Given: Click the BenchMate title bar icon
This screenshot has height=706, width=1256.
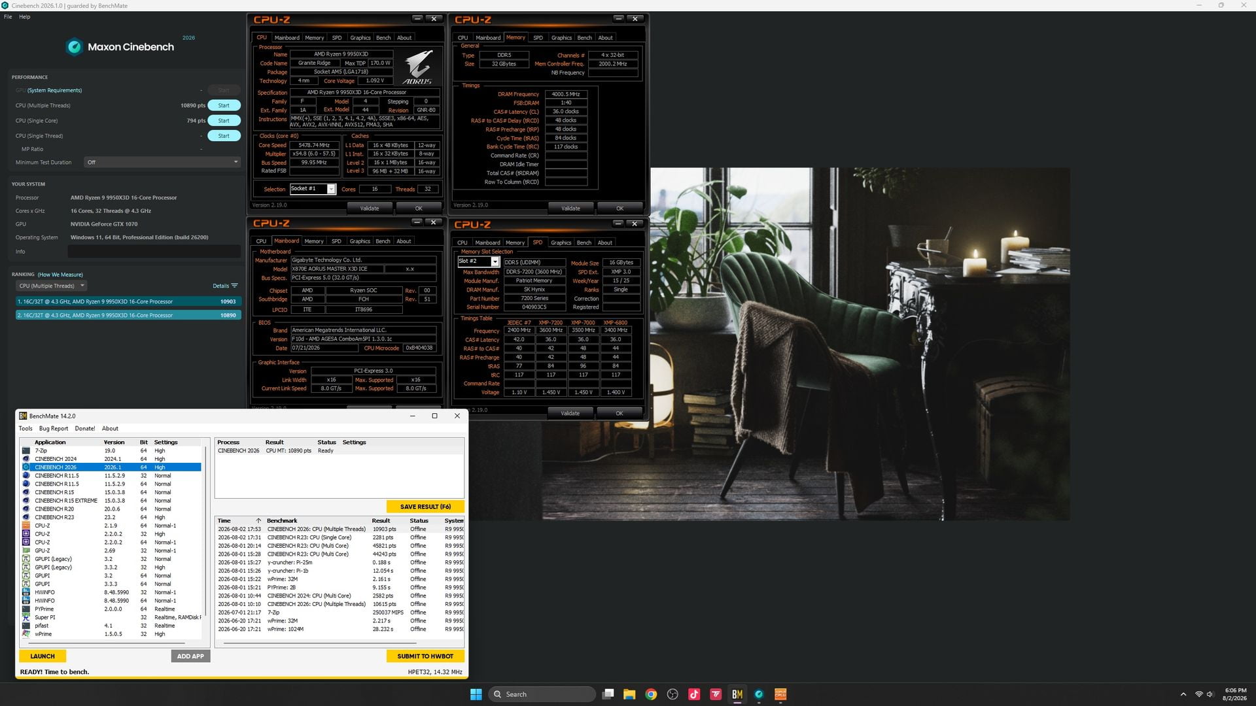Looking at the screenshot, I should click(x=23, y=416).
